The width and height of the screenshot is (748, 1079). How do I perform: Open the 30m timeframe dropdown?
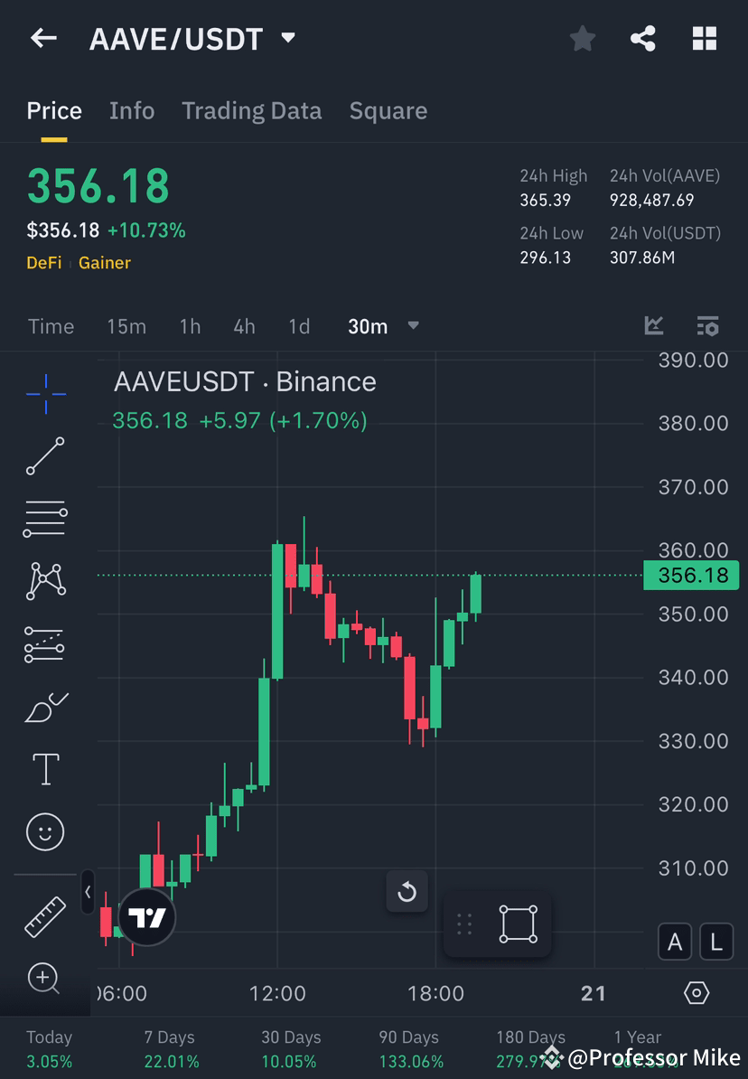click(384, 326)
